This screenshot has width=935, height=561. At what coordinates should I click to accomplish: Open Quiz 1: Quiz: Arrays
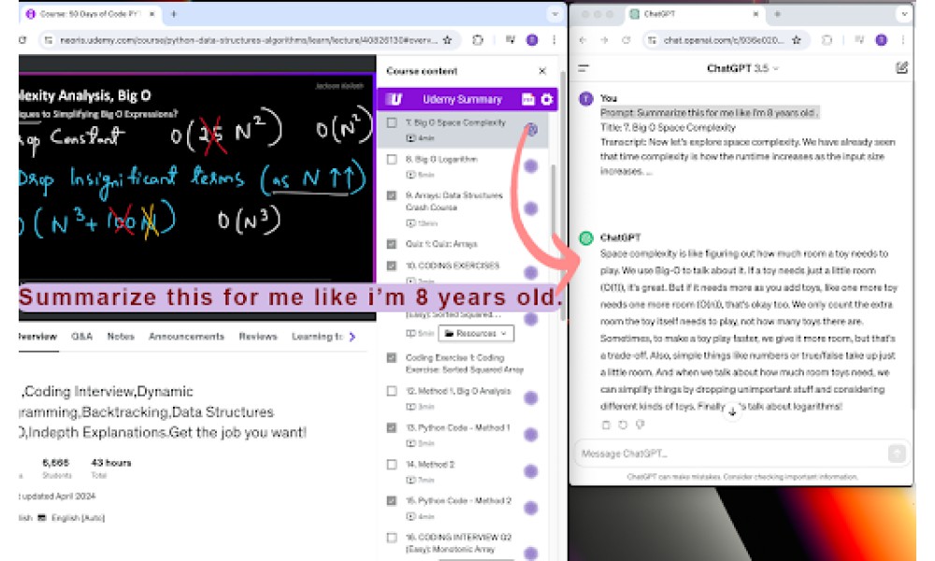(x=441, y=244)
